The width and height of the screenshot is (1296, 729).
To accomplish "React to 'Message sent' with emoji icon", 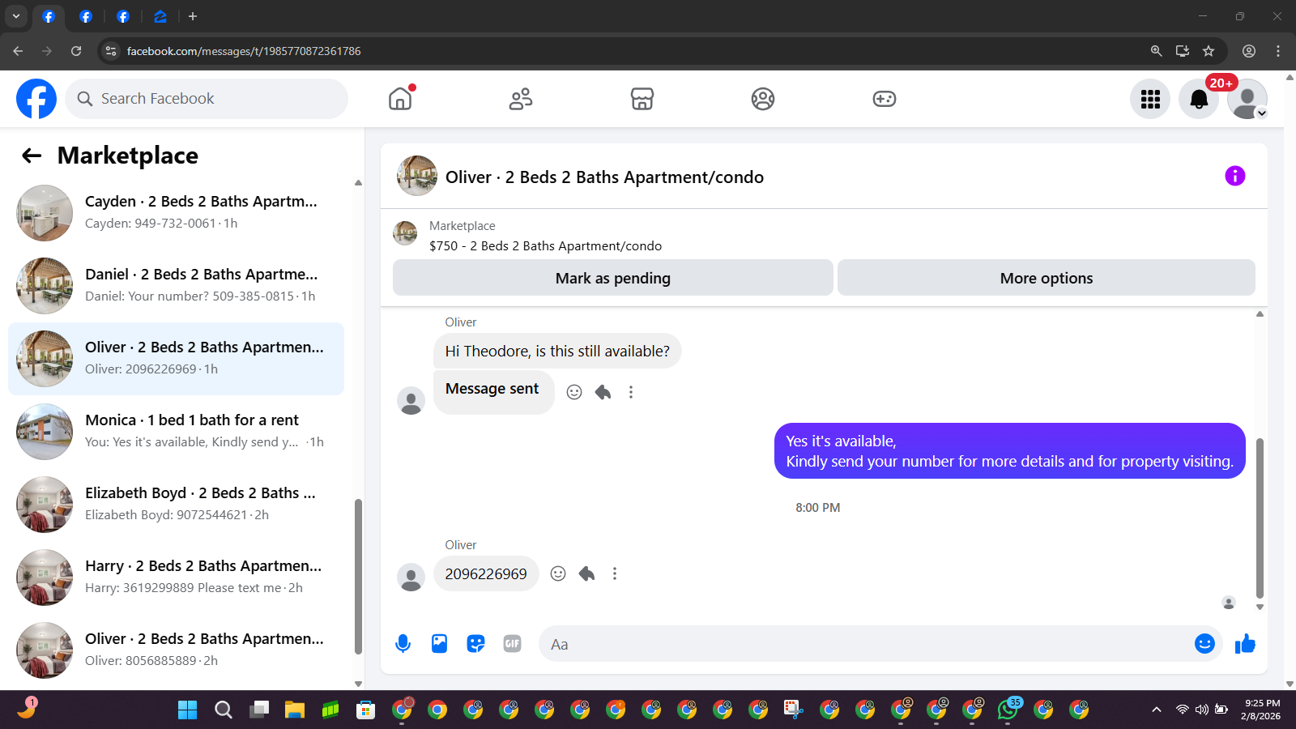I will [x=574, y=392].
